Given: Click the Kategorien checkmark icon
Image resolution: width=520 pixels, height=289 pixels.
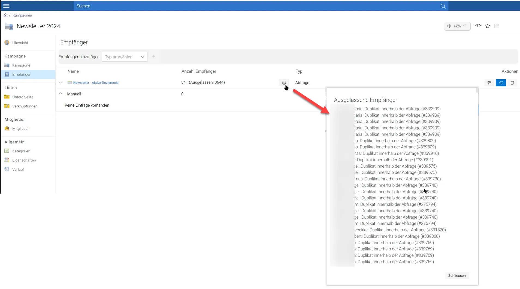Looking at the screenshot, I should [7, 151].
